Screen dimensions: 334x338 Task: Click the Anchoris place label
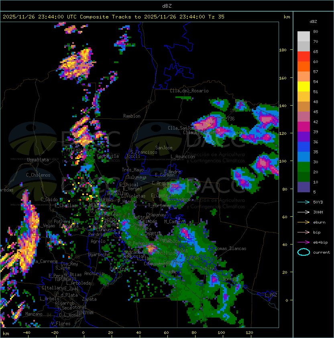coord(94,273)
